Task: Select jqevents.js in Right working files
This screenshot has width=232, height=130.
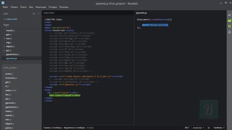Action: coord(12,58)
